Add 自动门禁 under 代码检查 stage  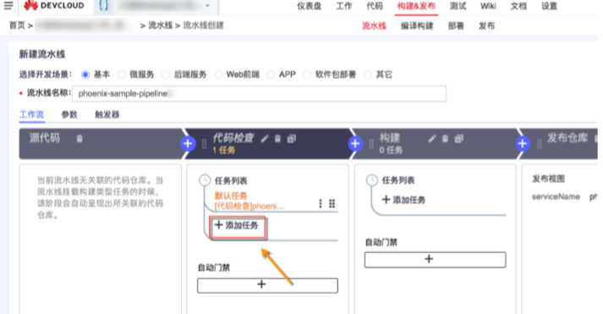pyautogui.click(x=267, y=285)
